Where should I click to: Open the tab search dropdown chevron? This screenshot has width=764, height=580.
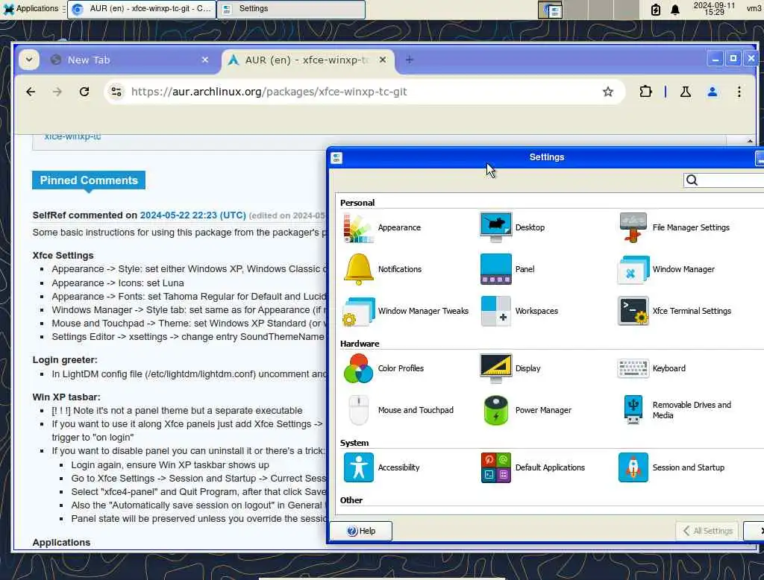pyautogui.click(x=29, y=60)
